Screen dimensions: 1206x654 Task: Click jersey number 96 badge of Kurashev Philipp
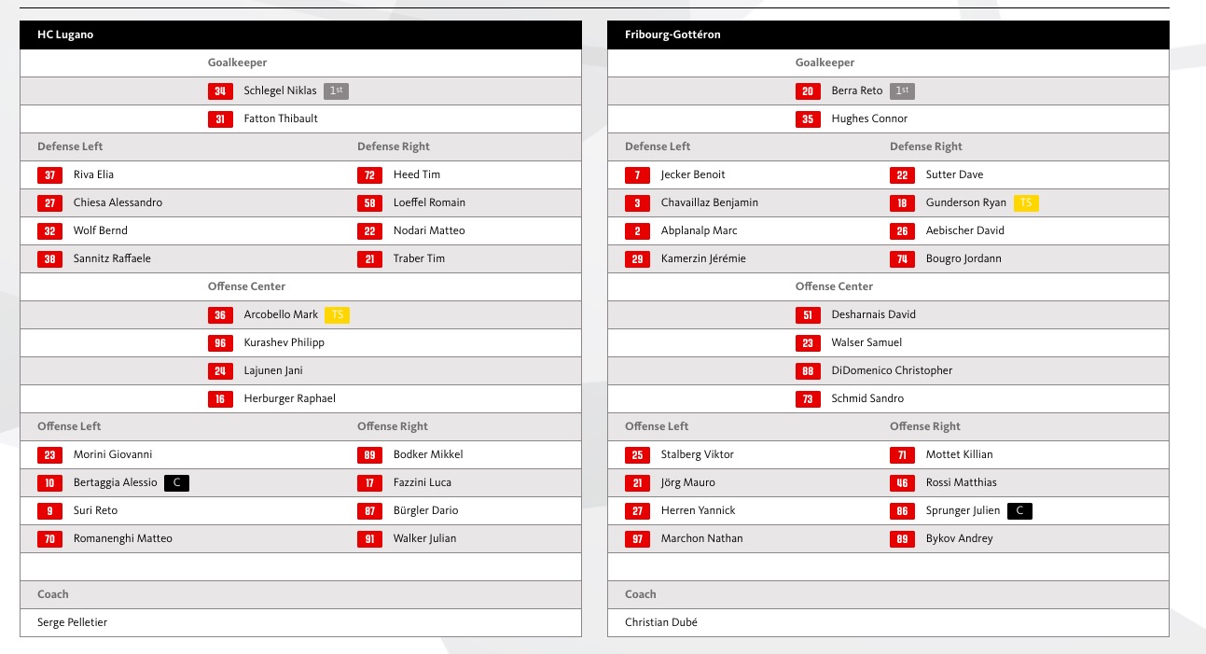220,342
